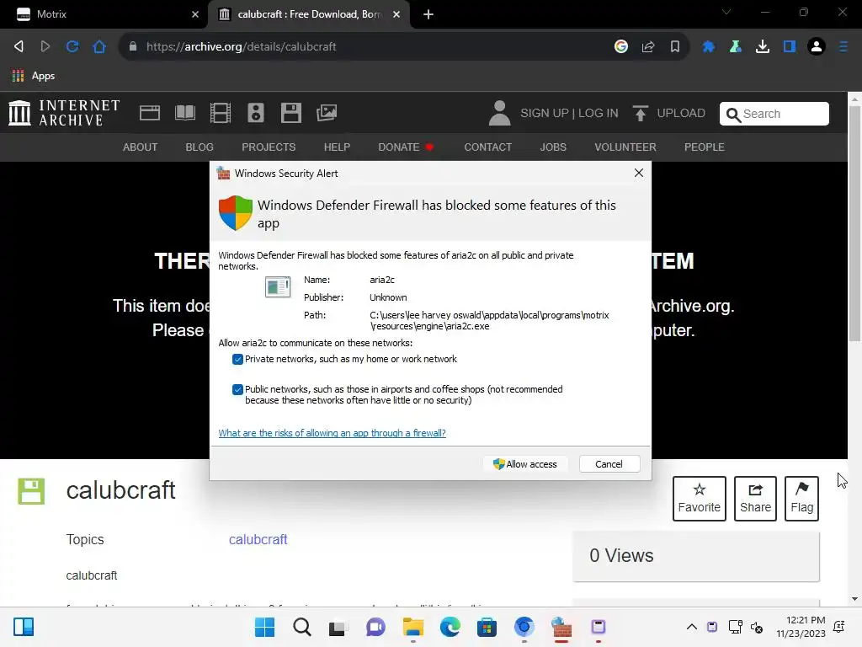Click the site lock icon
Viewport: 862px width, 647px height.
[132, 47]
